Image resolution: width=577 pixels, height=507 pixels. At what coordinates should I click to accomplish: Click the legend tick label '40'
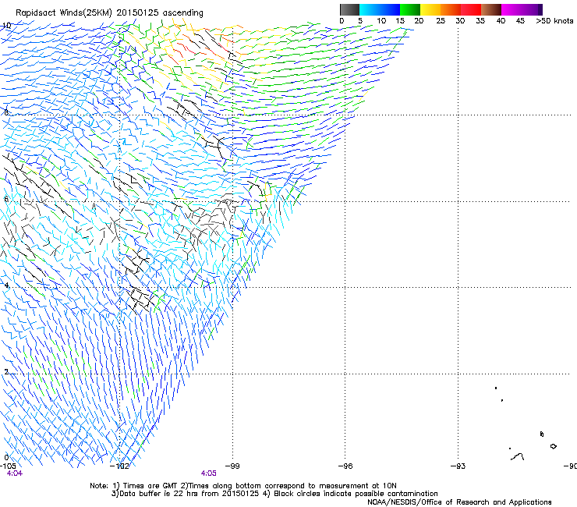click(x=501, y=21)
